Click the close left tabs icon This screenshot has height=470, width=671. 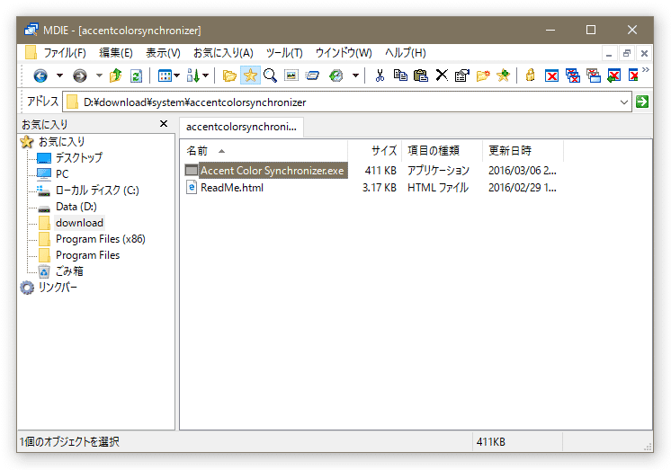[x=614, y=75]
